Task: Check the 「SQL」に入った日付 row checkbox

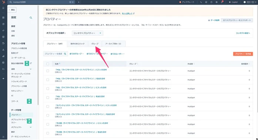Action: point(48,89)
